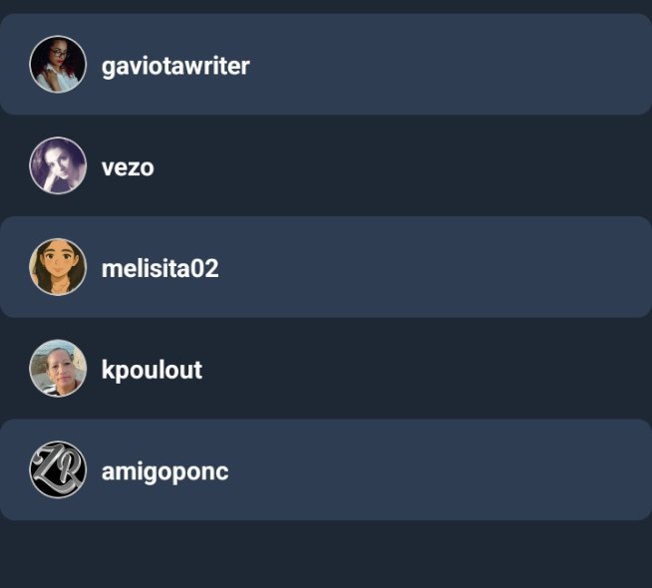Viewport: 652px width, 588px height.
Task: Pick the kpoulout list entry row
Action: (326, 368)
